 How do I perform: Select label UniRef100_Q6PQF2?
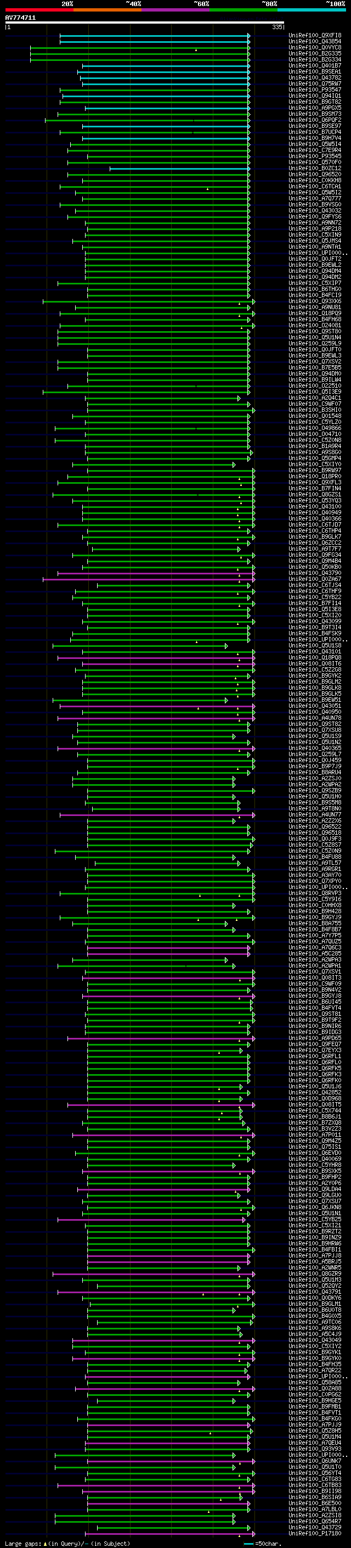point(315,120)
